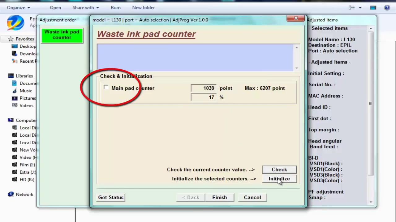Click the 1039 point counter field

coord(204,88)
